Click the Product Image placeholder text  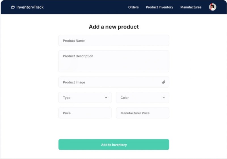[74, 82]
